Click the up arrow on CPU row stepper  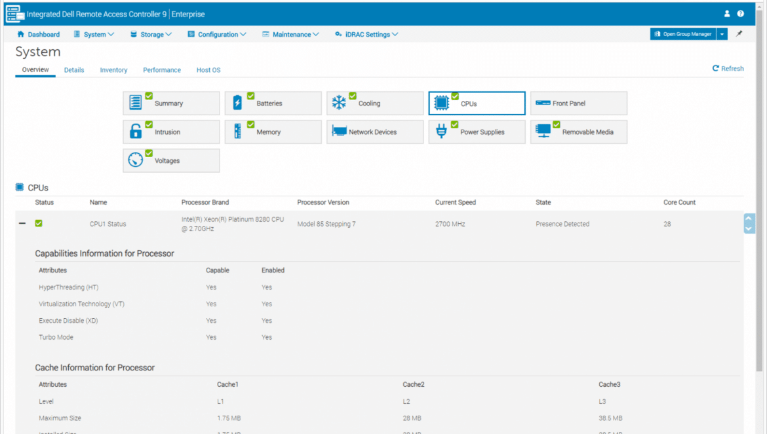pyautogui.click(x=749, y=218)
